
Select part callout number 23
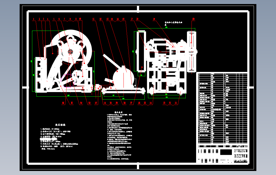coord(164,103)
